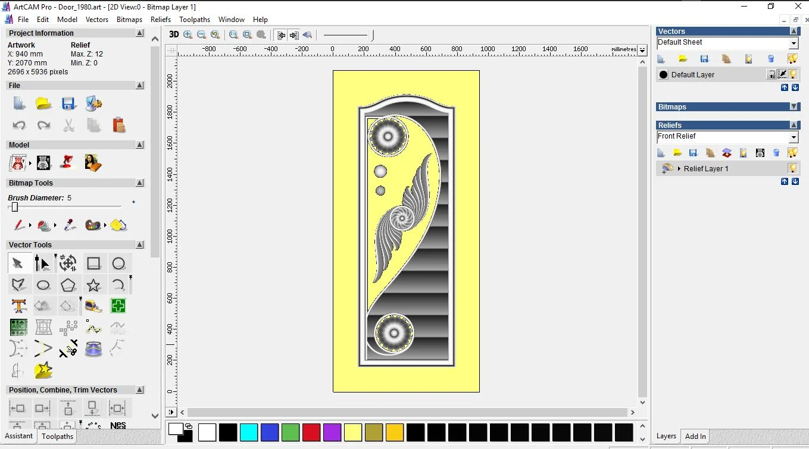Switch to the Add In tab
This screenshot has width=809, height=449.
pyautogui.click(x=695, y=436)
